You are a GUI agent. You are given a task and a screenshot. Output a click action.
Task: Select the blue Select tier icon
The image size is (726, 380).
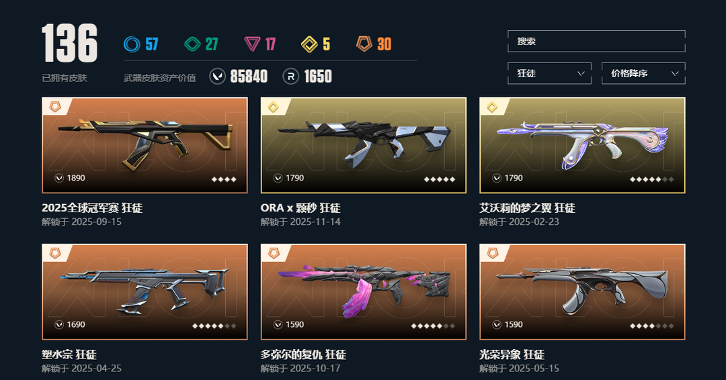click(132, 44)
